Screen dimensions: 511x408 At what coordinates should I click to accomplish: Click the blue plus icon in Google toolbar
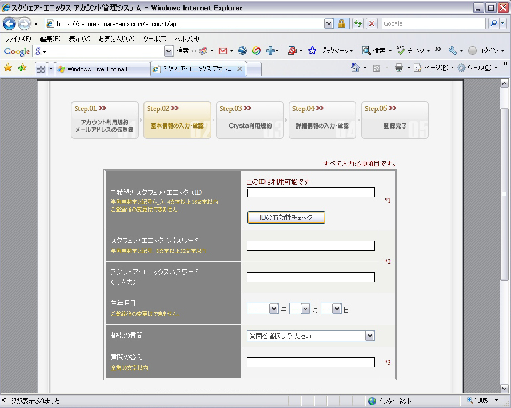pos(270,51)
